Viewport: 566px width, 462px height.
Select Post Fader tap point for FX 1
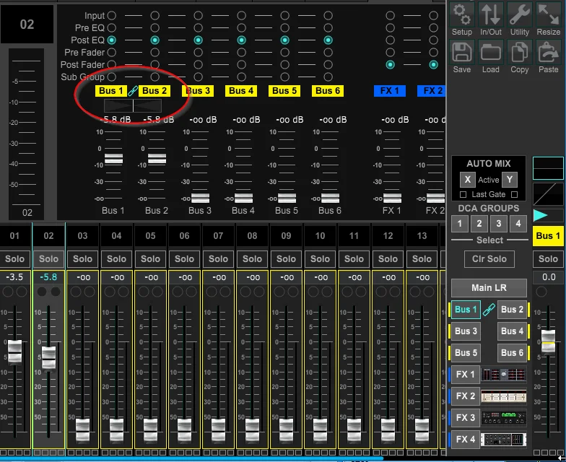pos(390,65)
